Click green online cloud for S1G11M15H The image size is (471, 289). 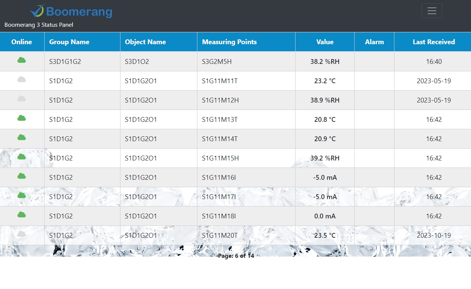point(22,157)
